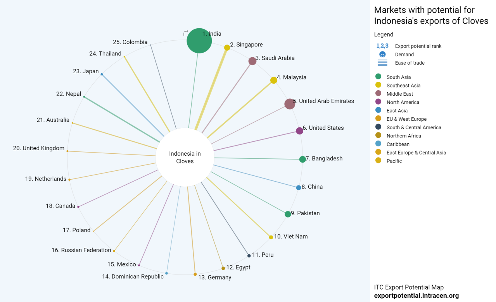Click the '10. Viet Nam' label
This screenshot has width=496, height=302.
tap(291, 237)
